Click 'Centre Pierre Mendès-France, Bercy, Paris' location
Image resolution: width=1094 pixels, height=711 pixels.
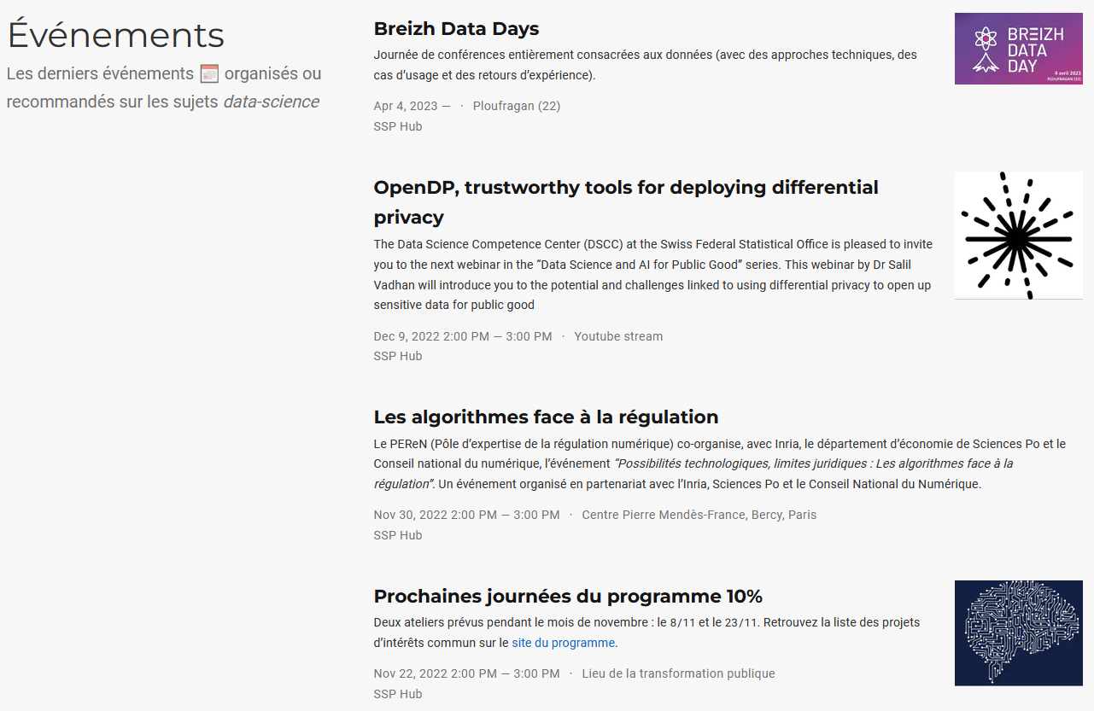(x=699, y=515)
